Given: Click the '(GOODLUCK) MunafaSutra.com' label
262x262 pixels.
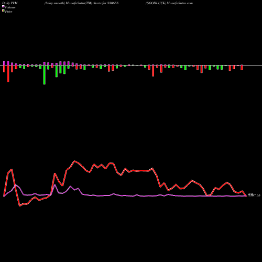Looking at the screenshot, I should [169, 3].
